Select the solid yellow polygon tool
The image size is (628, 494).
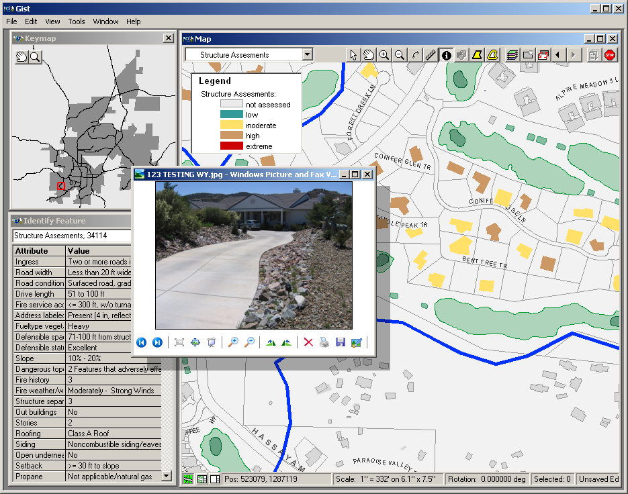point(477,55)
